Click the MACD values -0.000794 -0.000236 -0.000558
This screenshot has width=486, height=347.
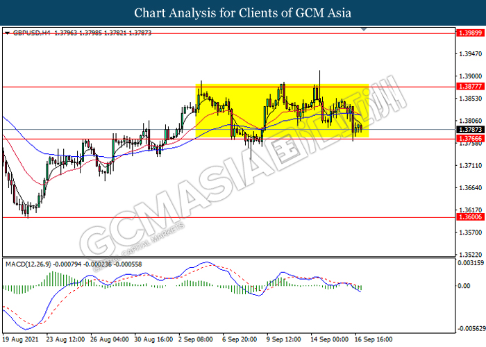click(x=98, y=264)
